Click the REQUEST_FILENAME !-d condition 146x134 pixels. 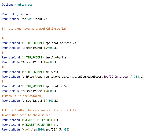pos(40,125)
